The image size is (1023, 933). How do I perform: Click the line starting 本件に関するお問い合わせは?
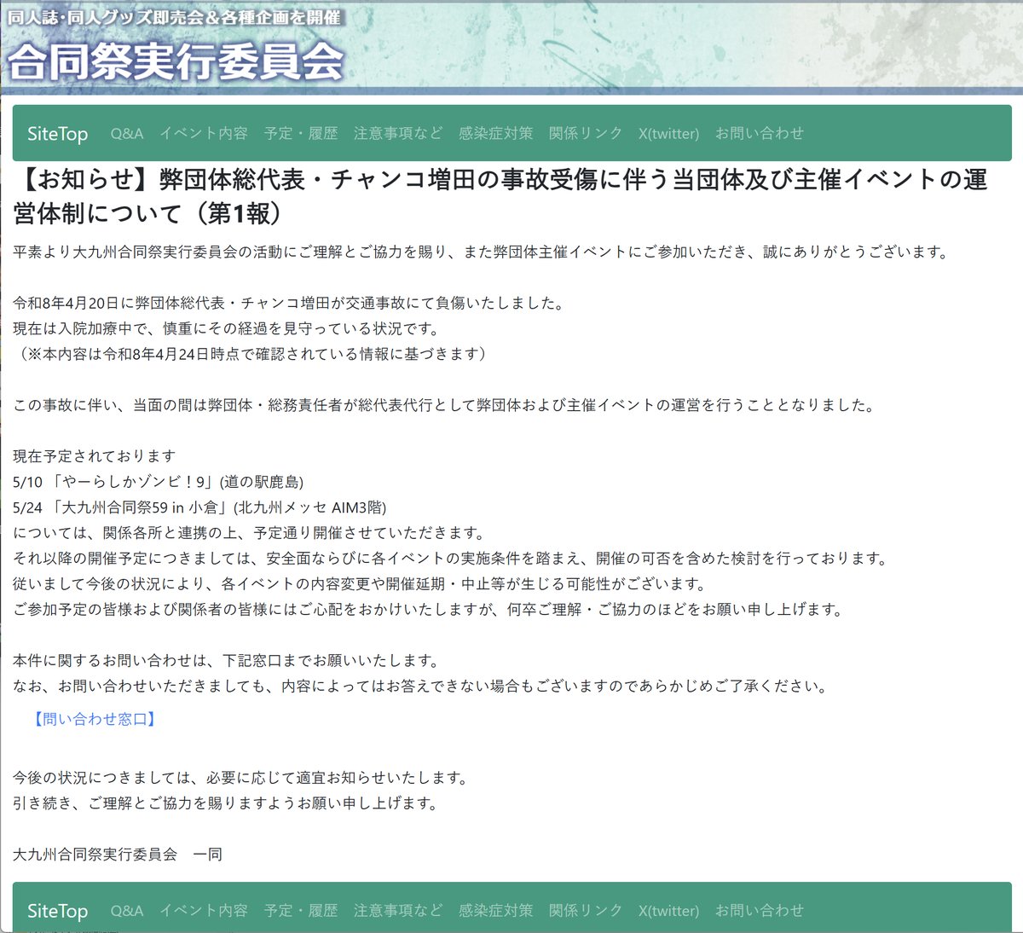227,661
